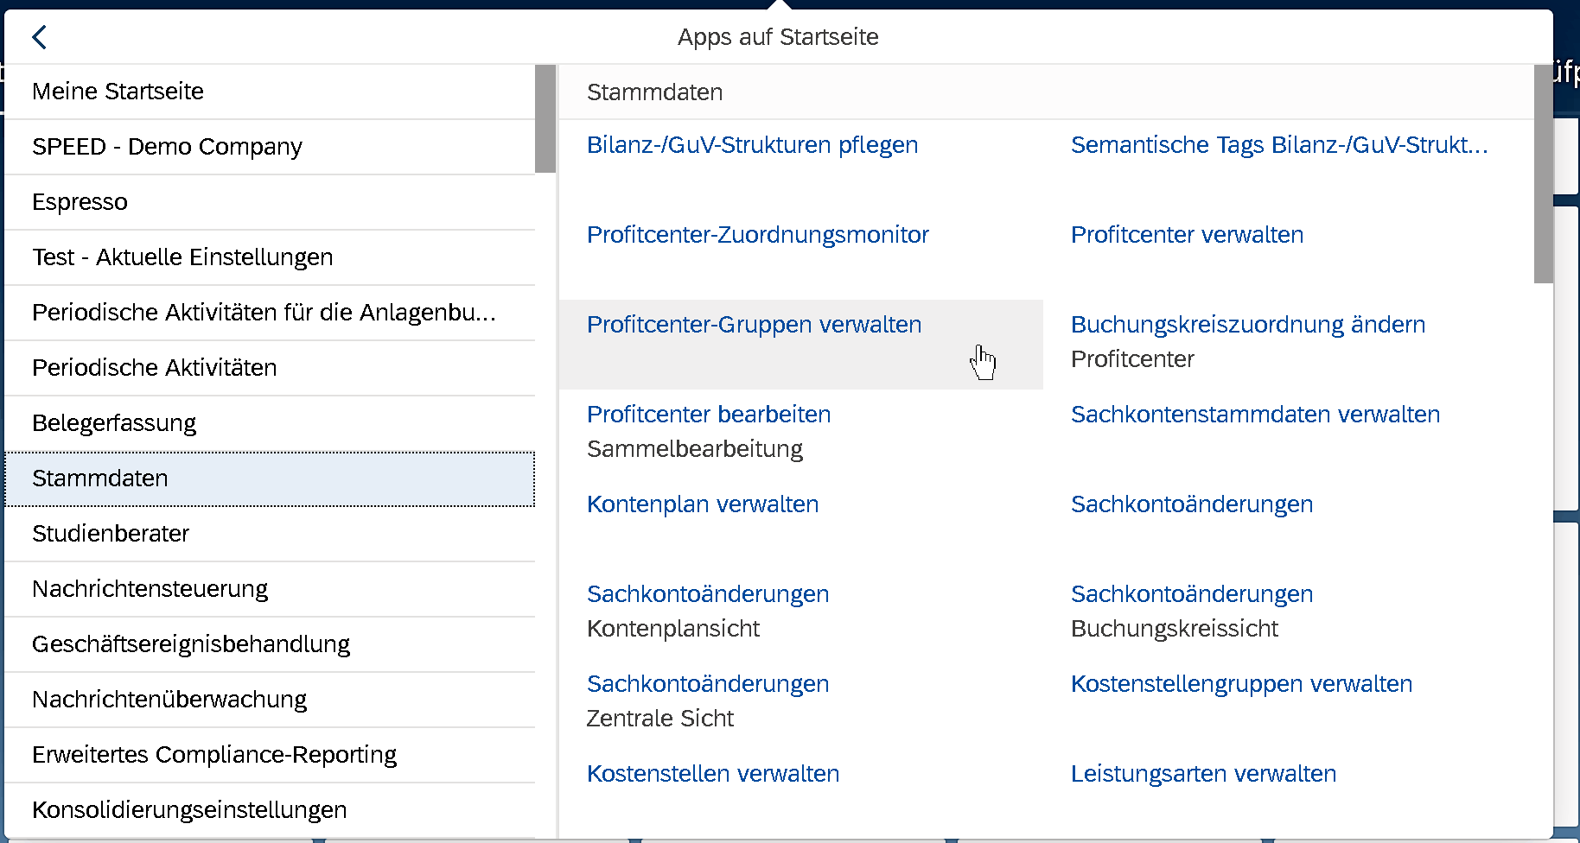The image size is (1580, 843).
Task: Select Nachrichtenüberwachung entry
Action: coord(270,700)
